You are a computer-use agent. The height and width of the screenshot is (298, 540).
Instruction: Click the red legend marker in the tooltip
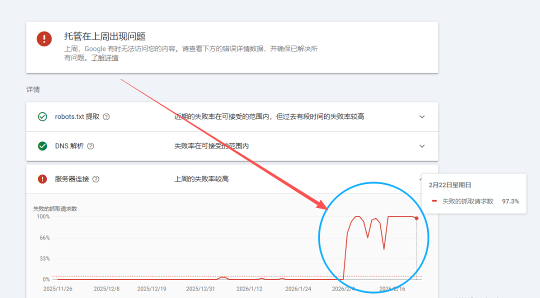[434, 201]
